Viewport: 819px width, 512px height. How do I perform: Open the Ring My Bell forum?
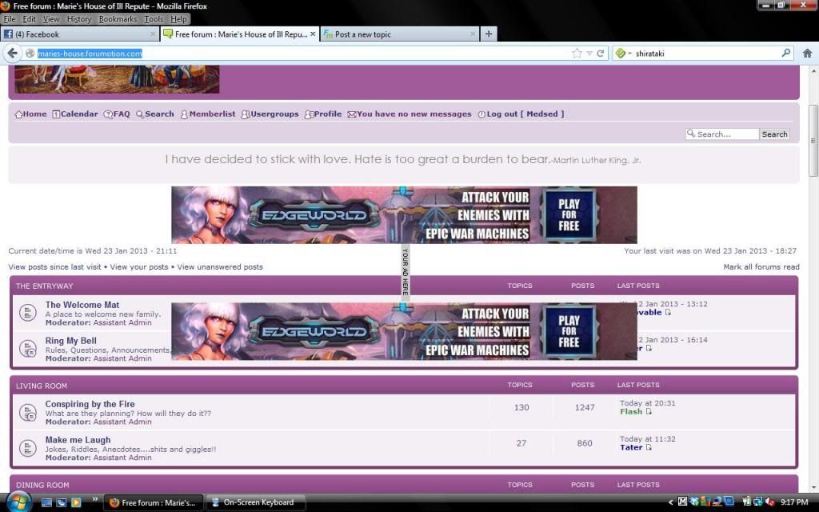pos(70,341)
